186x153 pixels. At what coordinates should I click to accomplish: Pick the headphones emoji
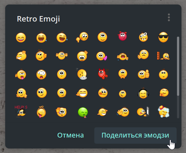coord(143,93)
